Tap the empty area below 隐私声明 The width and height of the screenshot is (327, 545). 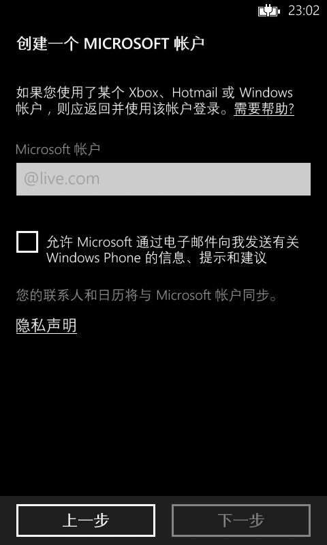point(163,414)
